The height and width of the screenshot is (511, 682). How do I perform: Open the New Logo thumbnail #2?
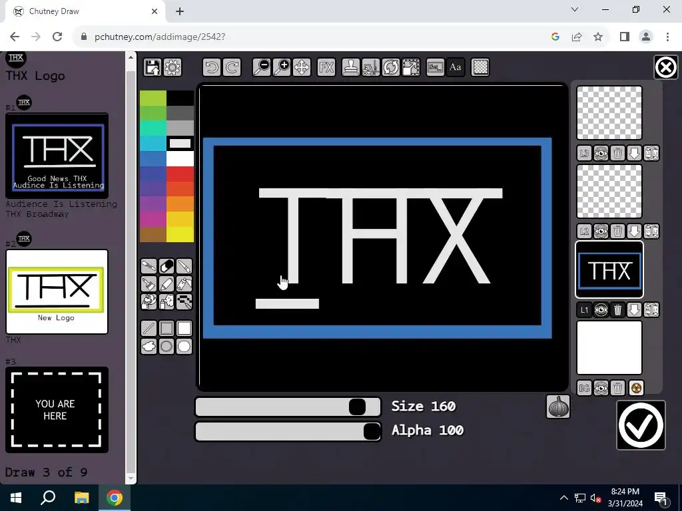coord(57,291)
